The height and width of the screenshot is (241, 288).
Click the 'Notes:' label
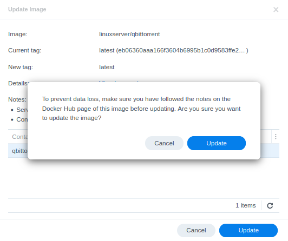point(17,99)
